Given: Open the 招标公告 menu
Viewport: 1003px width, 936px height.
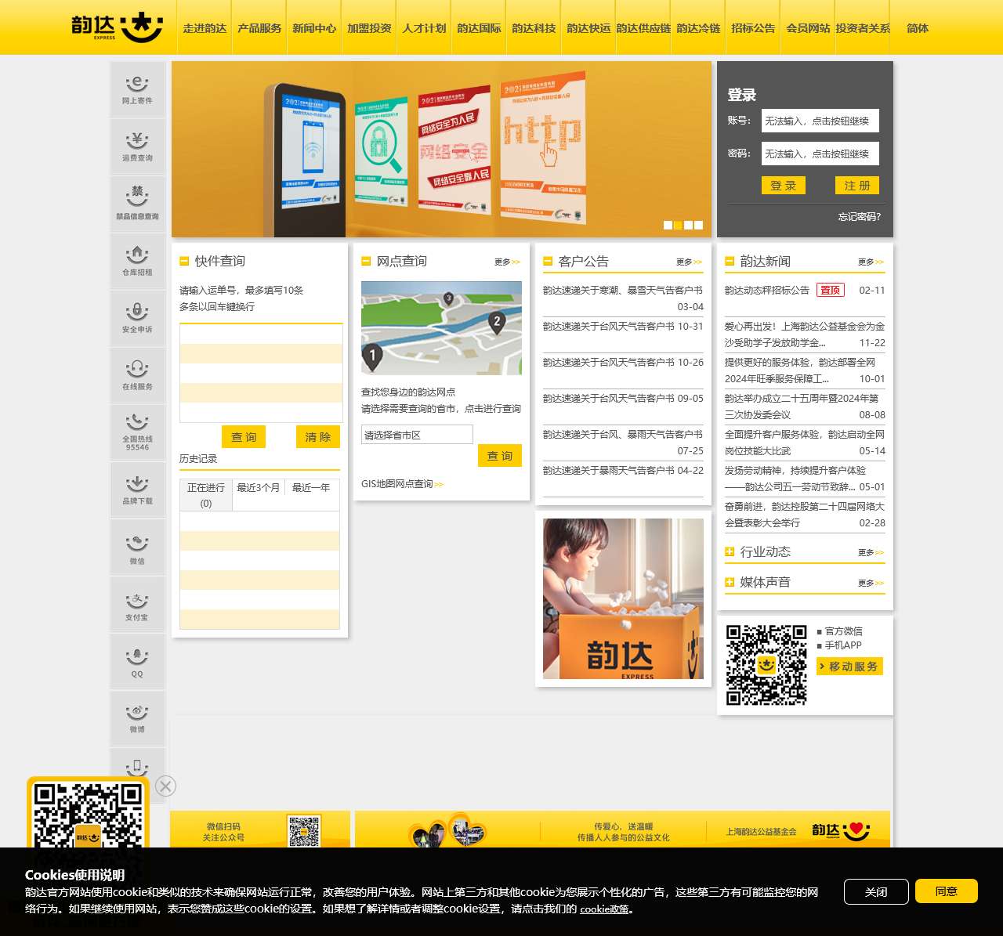Looking at the screenshot, I should coord(753,27).
